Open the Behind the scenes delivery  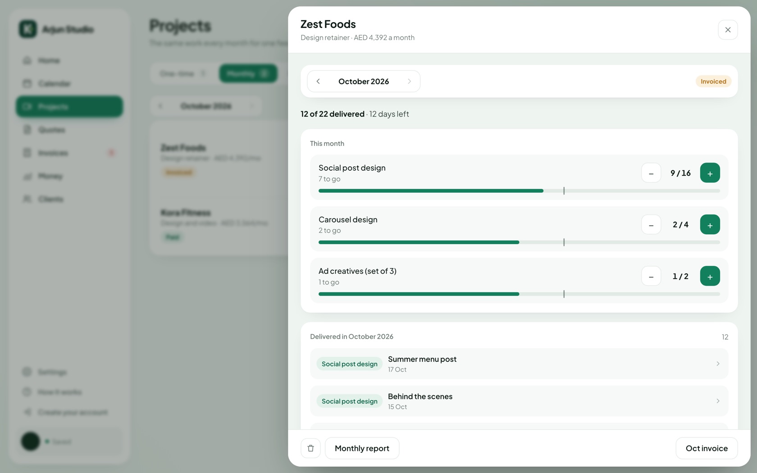click(x=519, y=401)
